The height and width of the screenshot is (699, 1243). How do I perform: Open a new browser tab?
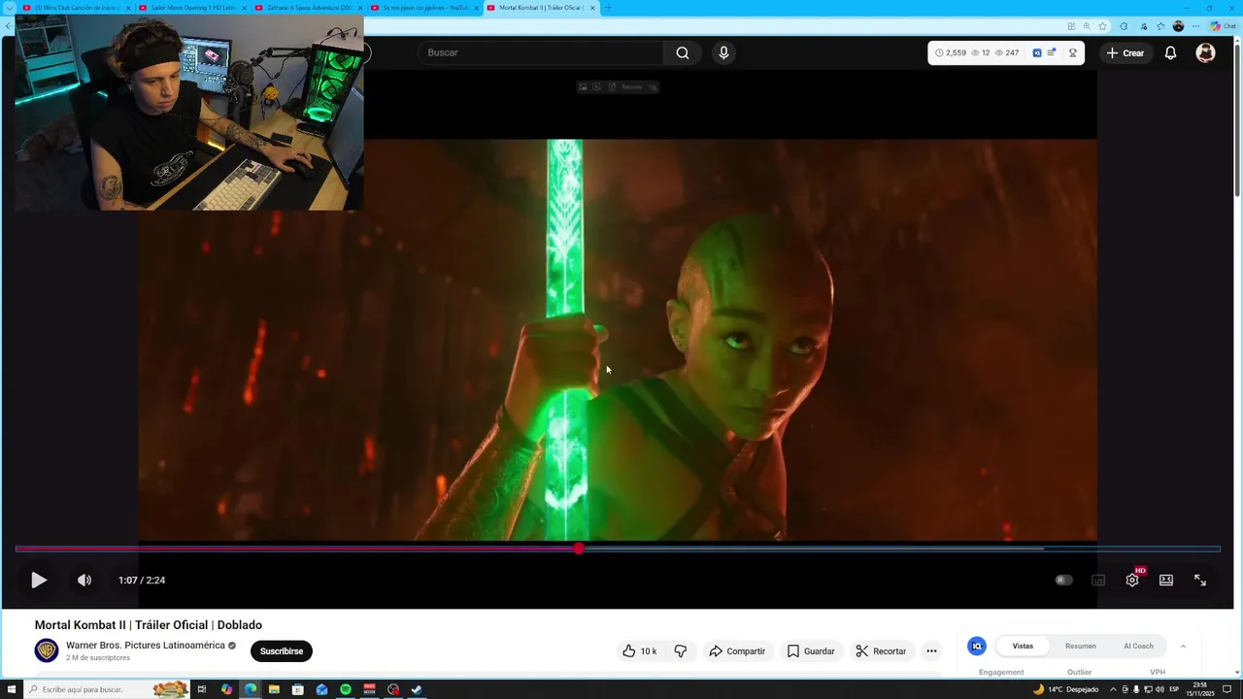click(x=608, y=8)
